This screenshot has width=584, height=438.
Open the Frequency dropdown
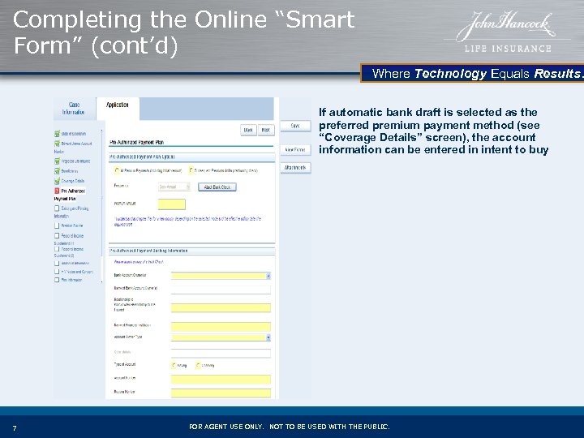click(x=174, y=187)
